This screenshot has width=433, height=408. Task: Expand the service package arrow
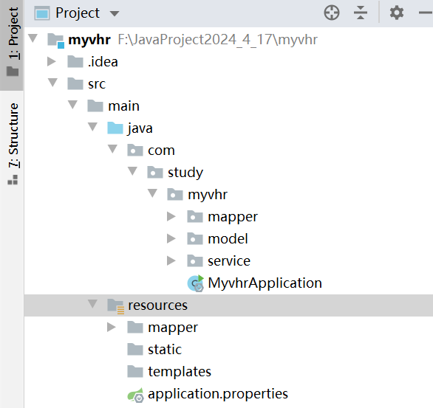(171, 260)
